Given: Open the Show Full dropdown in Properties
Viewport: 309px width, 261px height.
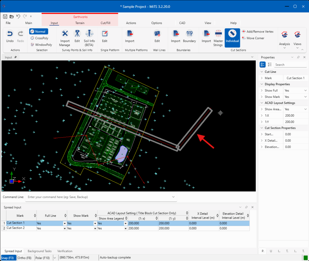Looking at the screenshot, I should [305, 91].
